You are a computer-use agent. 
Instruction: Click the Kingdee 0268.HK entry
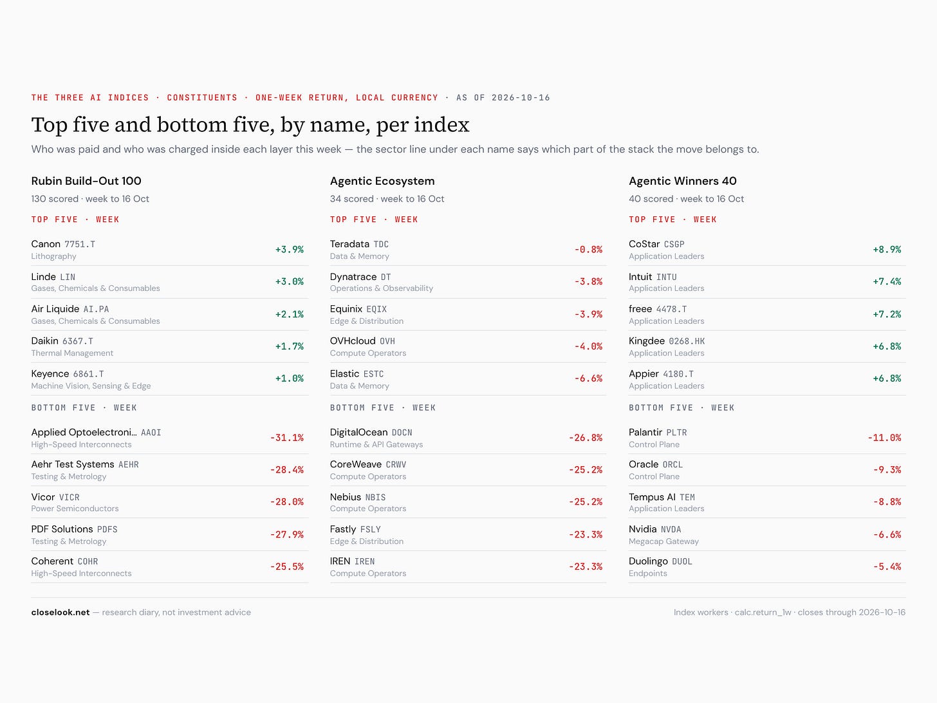pyautogui.click(x=667, y=341)
